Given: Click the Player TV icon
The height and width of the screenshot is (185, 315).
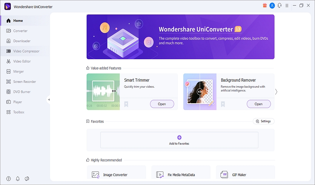Looking at the screenshot, I should pos(9,102).
